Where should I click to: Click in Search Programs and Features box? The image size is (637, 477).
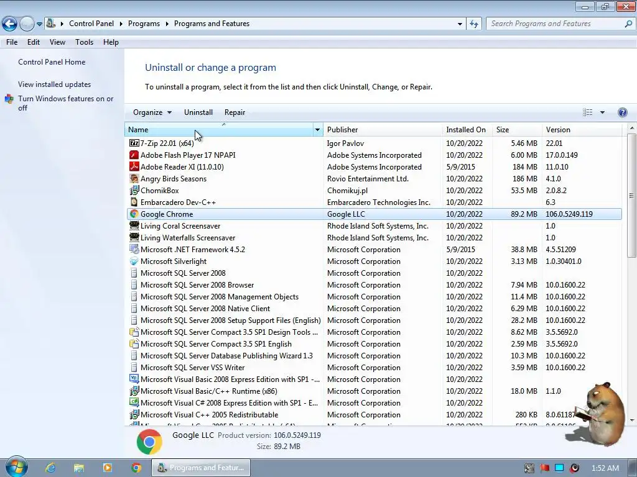click(554, 24)
